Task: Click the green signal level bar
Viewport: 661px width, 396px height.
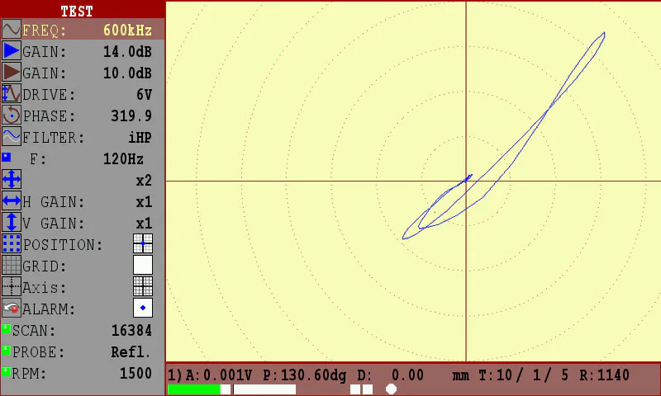Action: pyautogui.click(x=194, y=389)
